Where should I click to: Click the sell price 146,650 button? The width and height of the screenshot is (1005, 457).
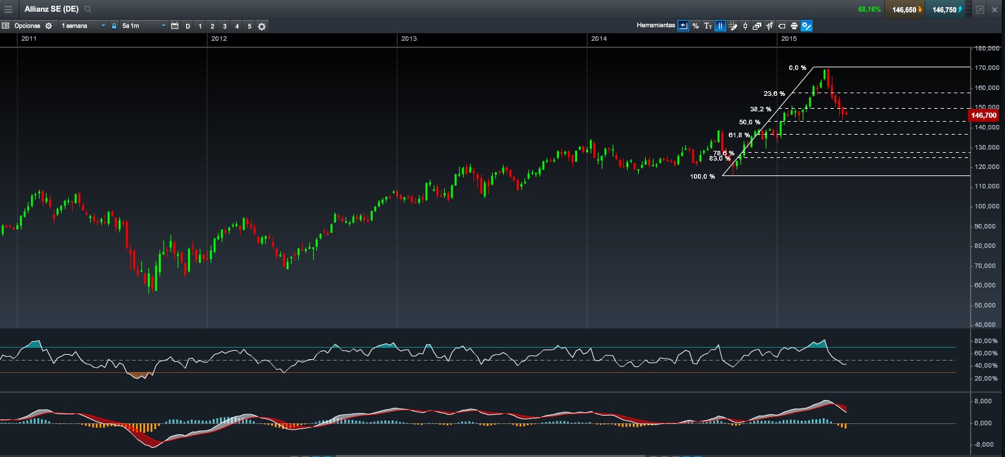(x=906, y=10)
